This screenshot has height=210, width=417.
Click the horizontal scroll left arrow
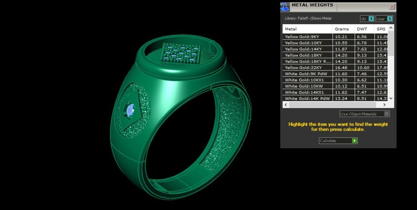pyautogui.click(x=286, y=105)
